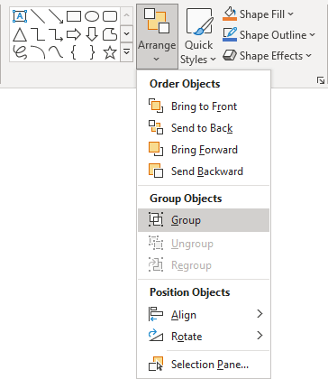
Task: Expand the Align submenu
Action: tap(204, 314)
